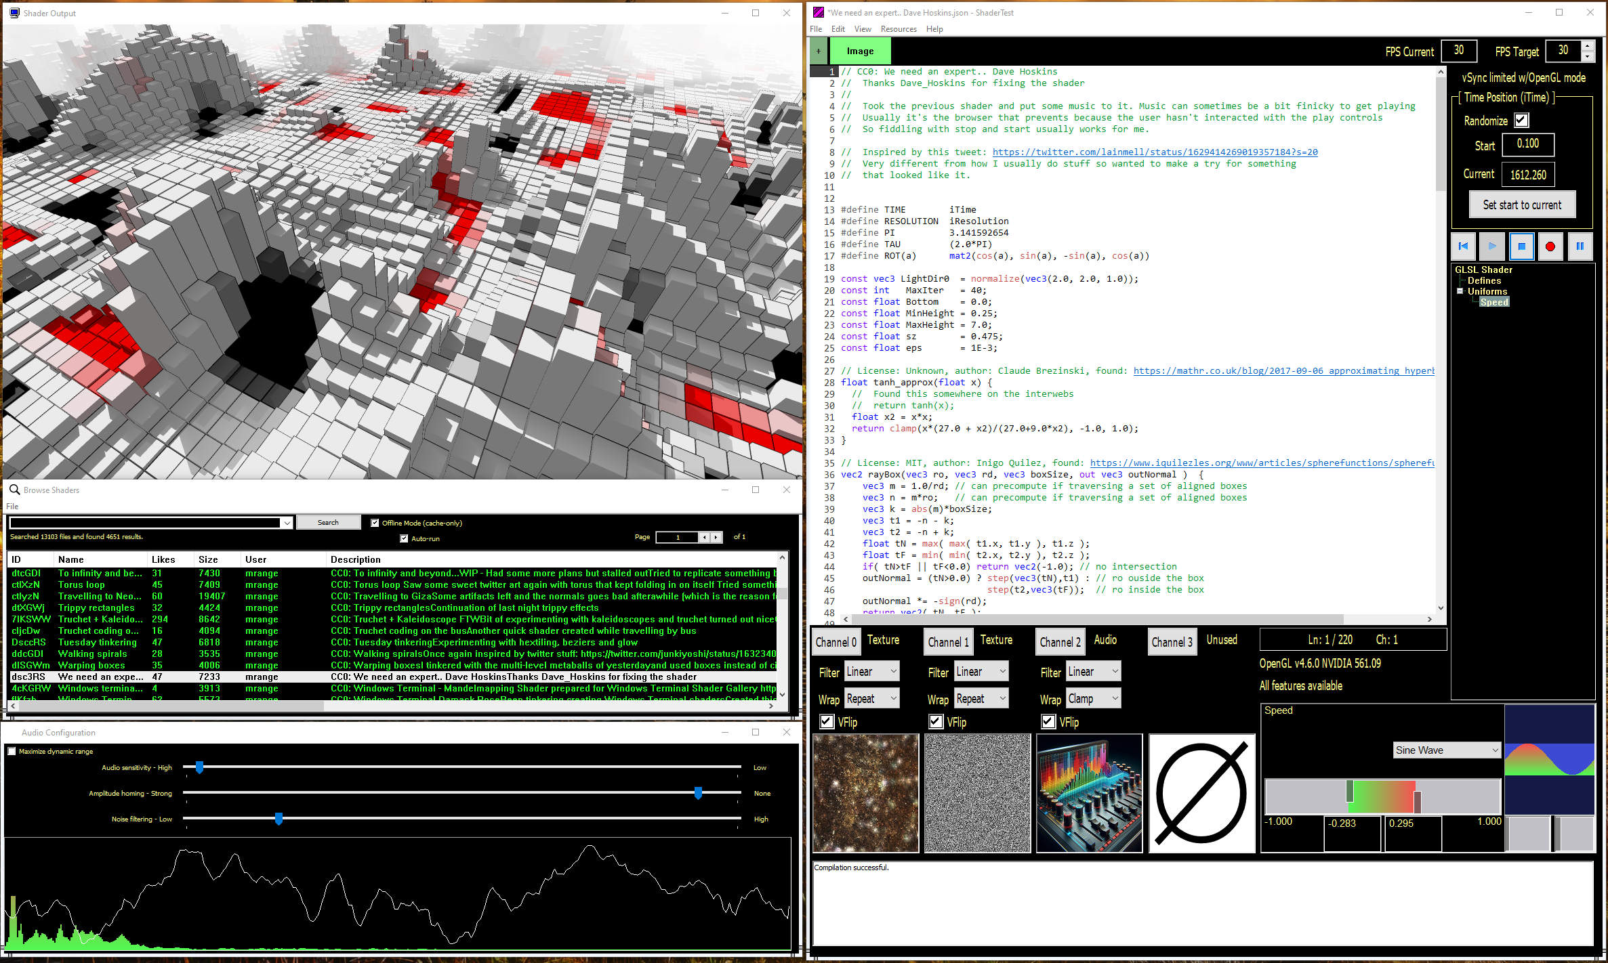The image size is (1608, 963).
Task: Select the Defines tree item
Action: click(1484, 280)
